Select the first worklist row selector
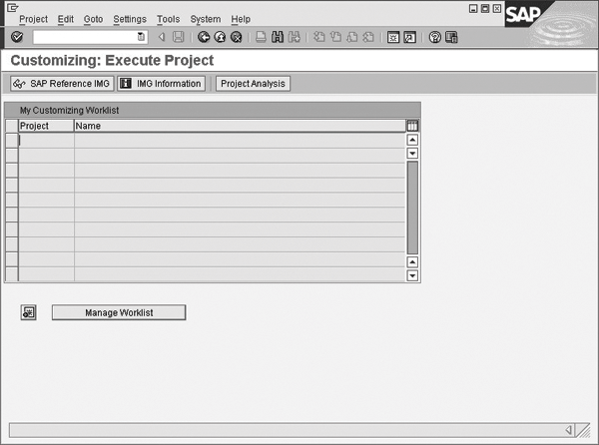The image size is (599, 445). [x=12, y=141]
